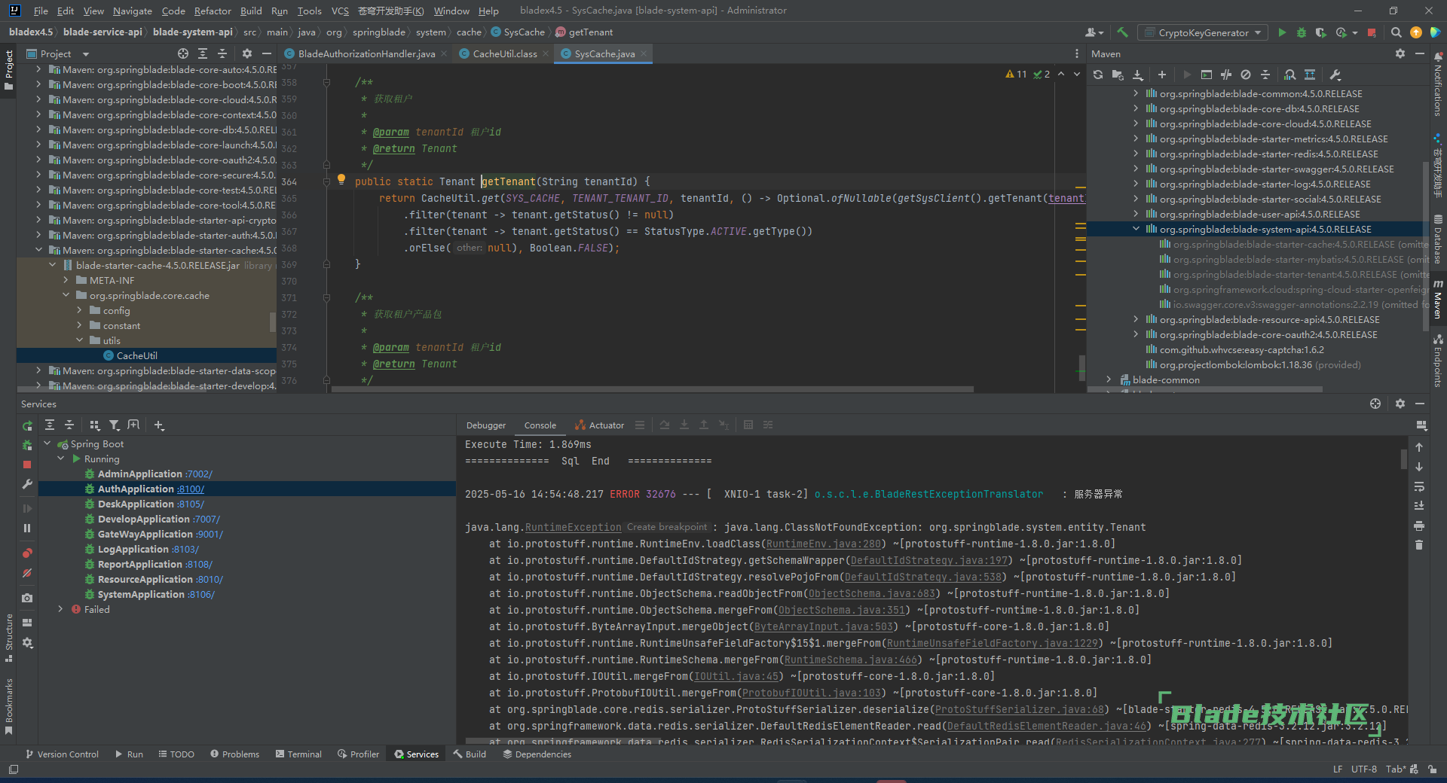The image size is (1447, 783).
Task: Add a Maven project with plus icon
Action: pos(1162,75)
